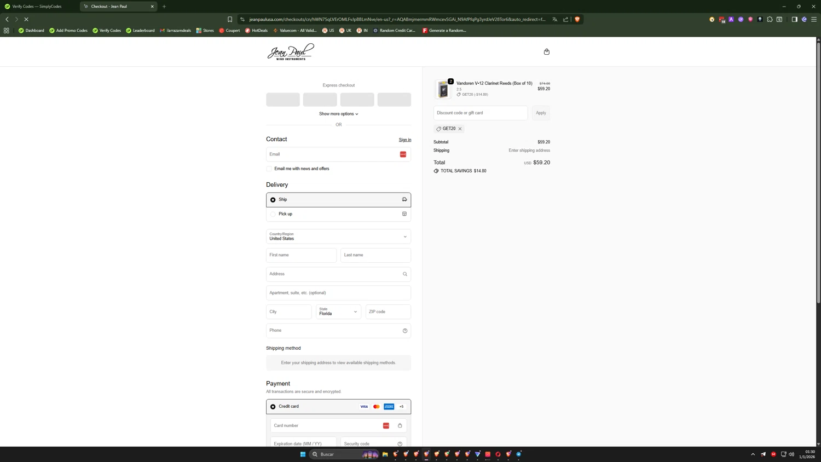Check Email me with news and offers

point(269,169)
